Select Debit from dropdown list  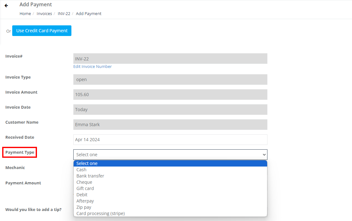170,195
